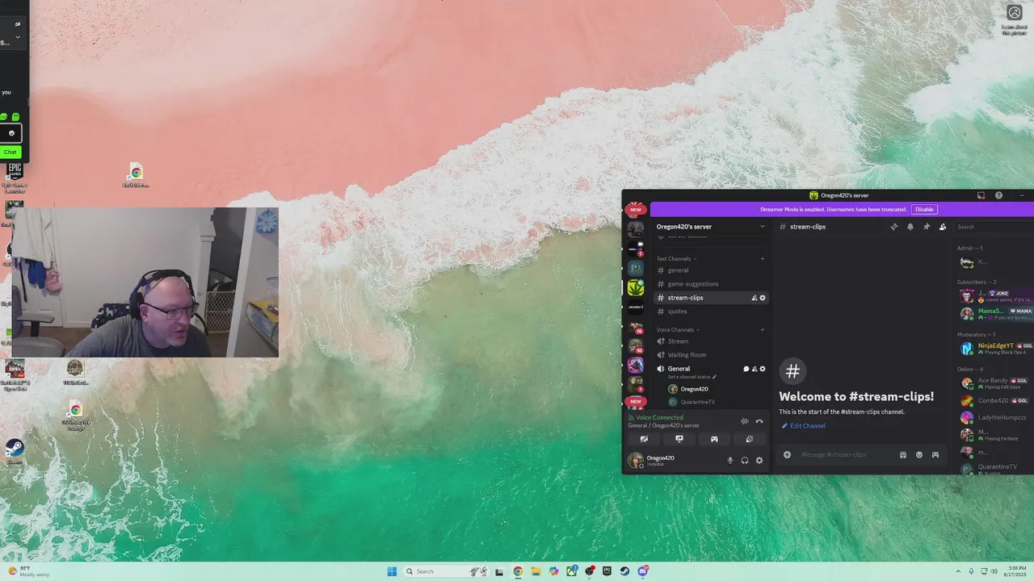Select QuarantineTV in the member list

tap(995, 469)
